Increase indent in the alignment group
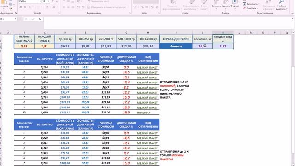Viewport: 295px width, 166px height. 83,7
